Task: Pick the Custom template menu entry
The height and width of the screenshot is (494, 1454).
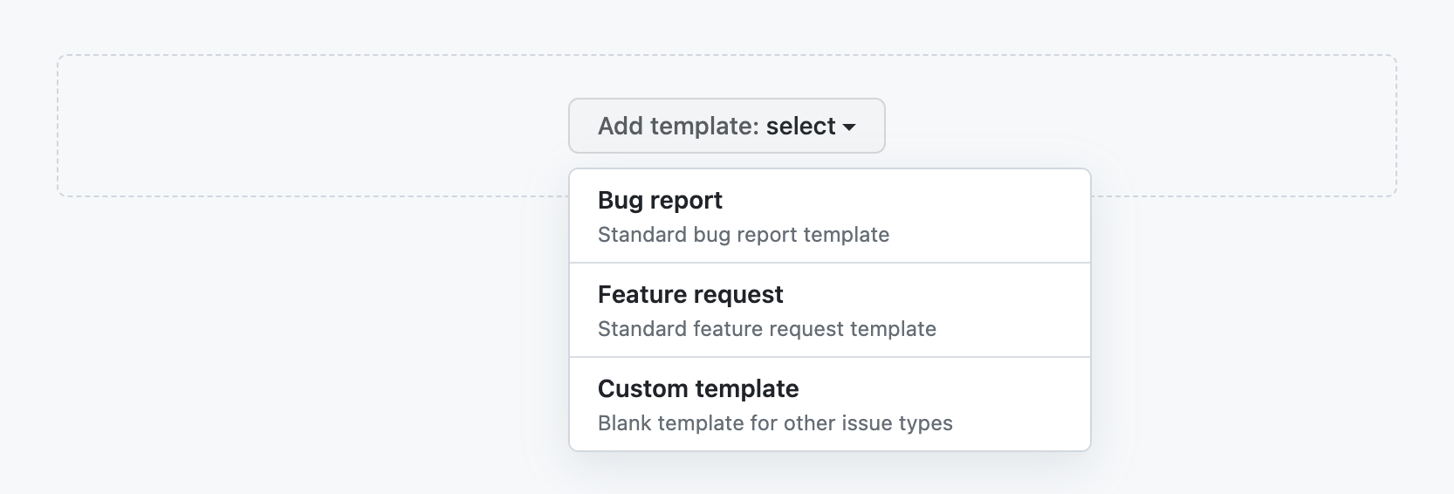Action: point(829,404)
